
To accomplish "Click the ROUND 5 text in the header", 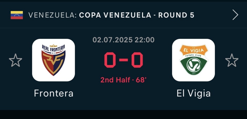I will (x=176, y=15).
